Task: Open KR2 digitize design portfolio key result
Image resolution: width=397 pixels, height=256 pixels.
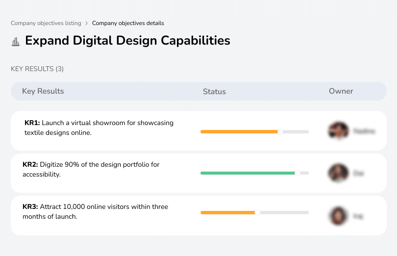Action: coord(91,169)
